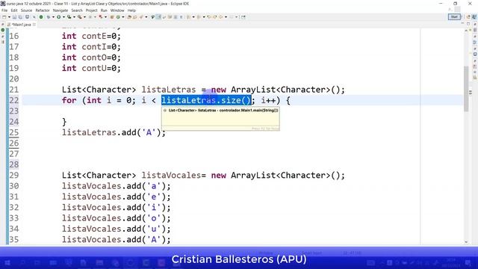
Task: Open the Navigate menu
Action: click(x=60, y=10)
